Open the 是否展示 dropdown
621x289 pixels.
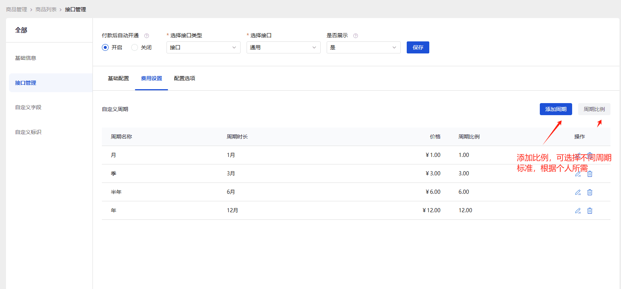(364, 47)
